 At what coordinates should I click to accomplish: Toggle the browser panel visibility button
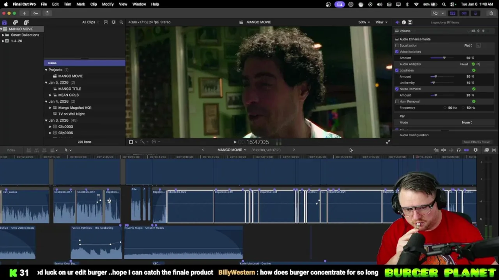click(453, 13)
